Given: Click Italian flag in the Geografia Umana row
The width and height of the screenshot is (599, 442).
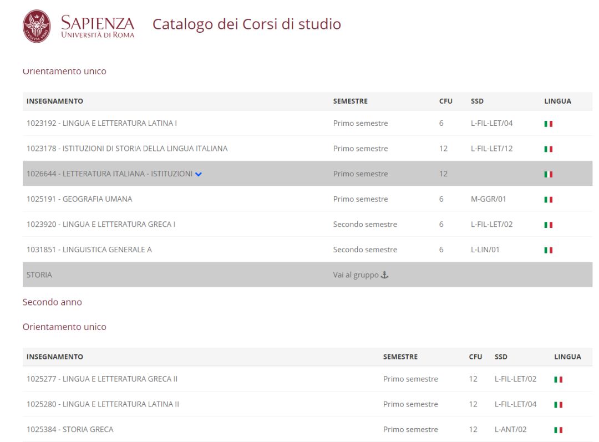Looking at the screenshot, I should click(548, 200).
